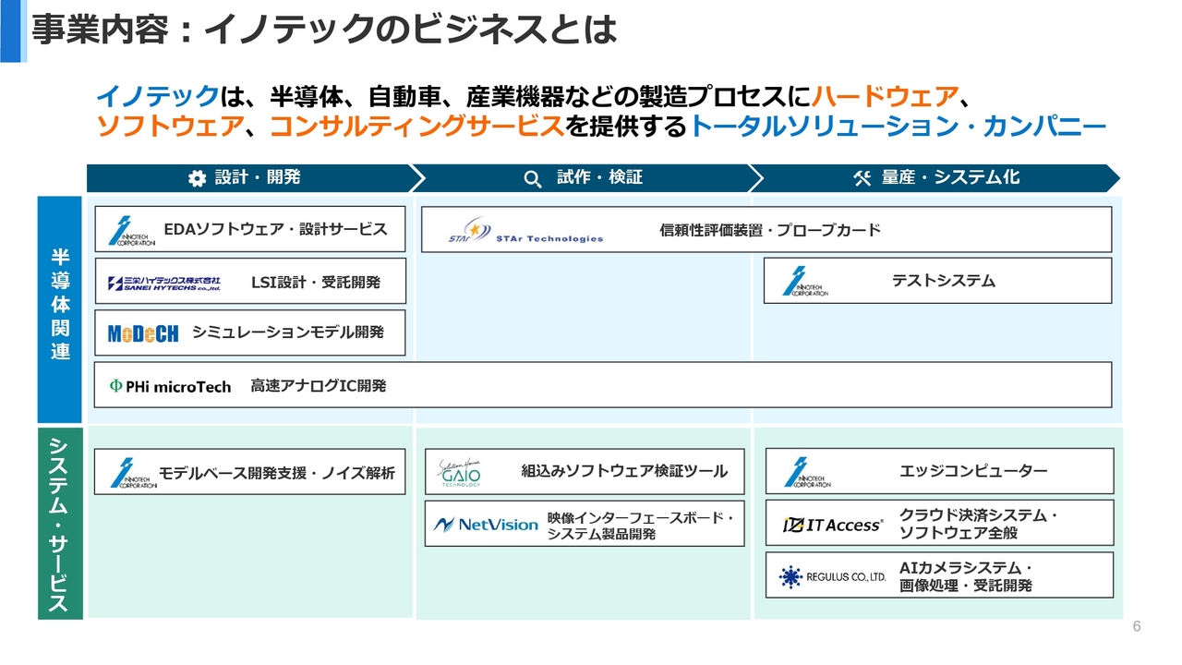Select the 設計・開発 phase header
1182x665 pixels.
click(x=257, y=178)
